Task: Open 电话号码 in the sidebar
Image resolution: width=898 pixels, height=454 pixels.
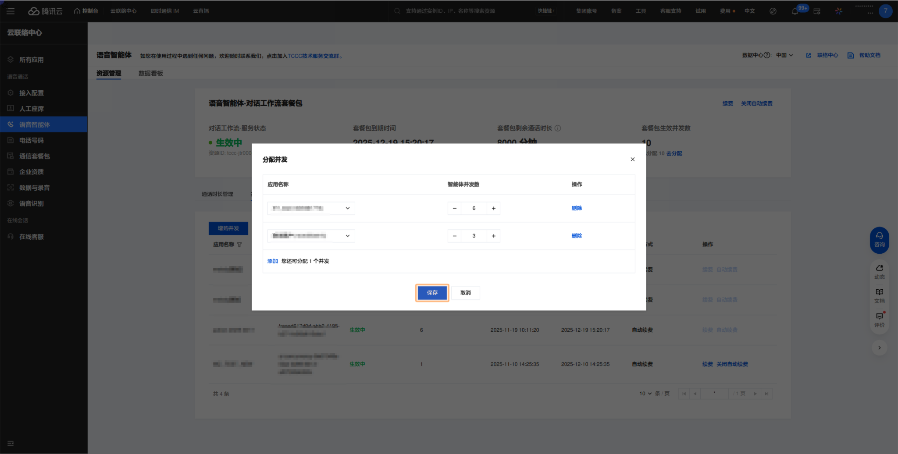Action: 31,141
